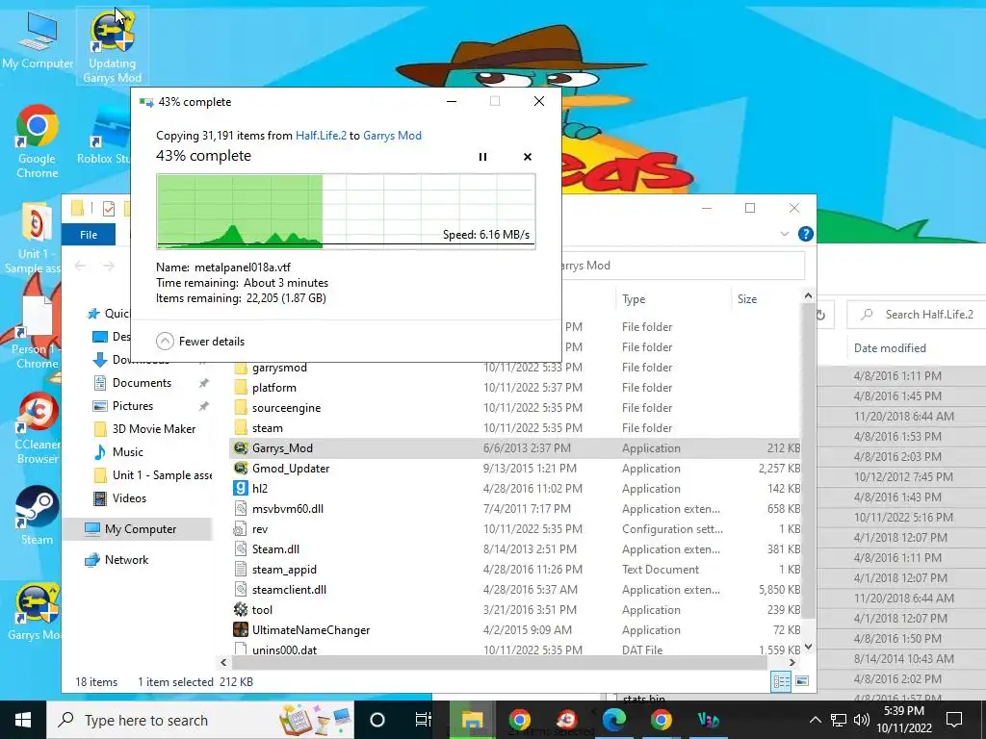Open Updating Garrys Mod desktop shortcut
The image size is (986, 739).
[112, 47]
